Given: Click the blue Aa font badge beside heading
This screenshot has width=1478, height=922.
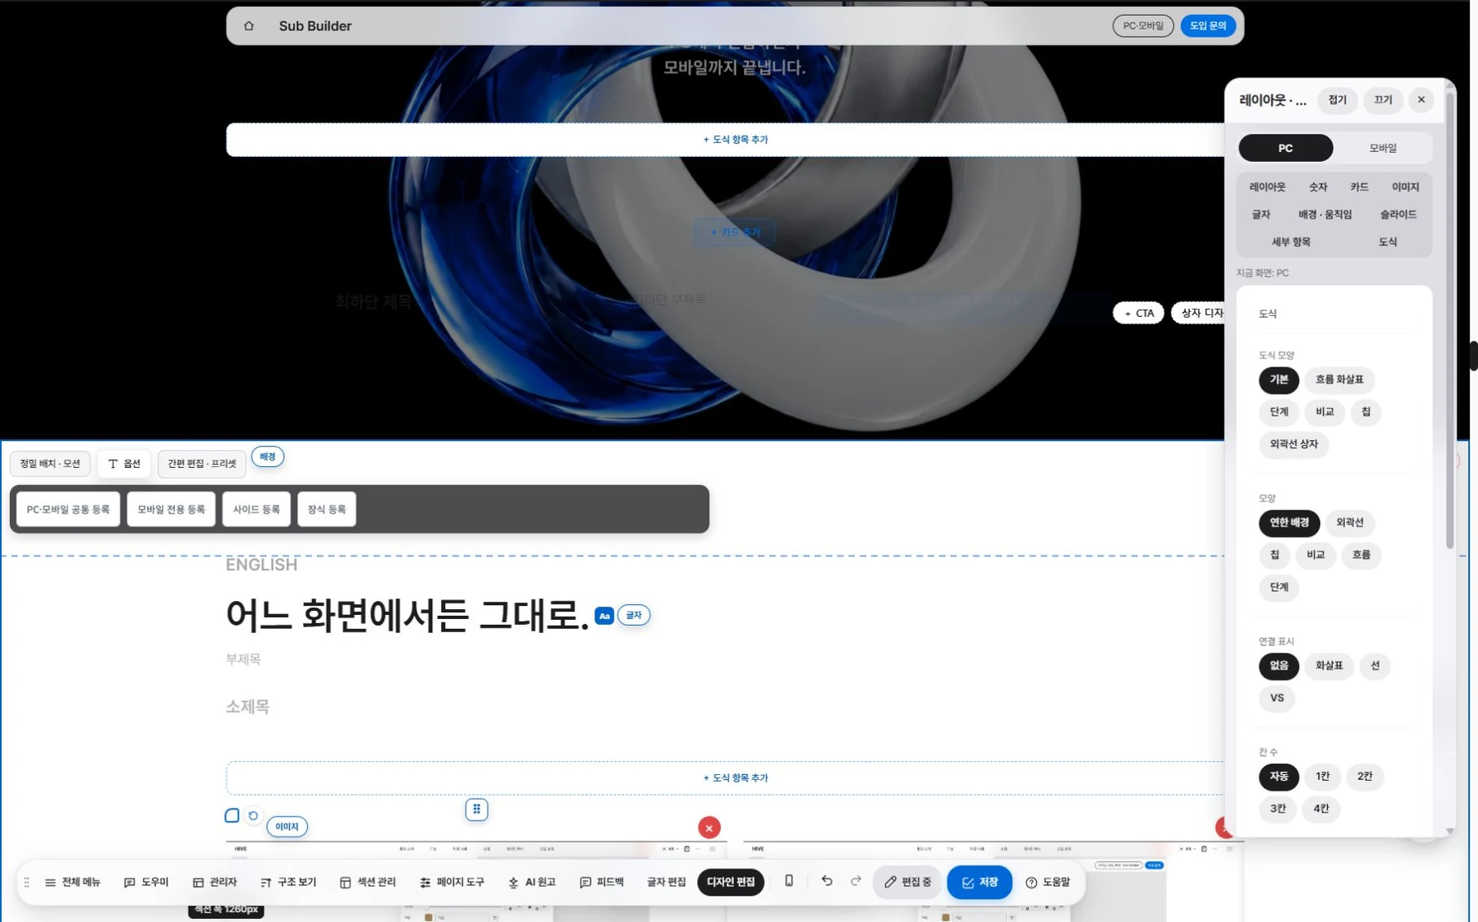Looking at the screenshot, I should (x=604, y=615).
